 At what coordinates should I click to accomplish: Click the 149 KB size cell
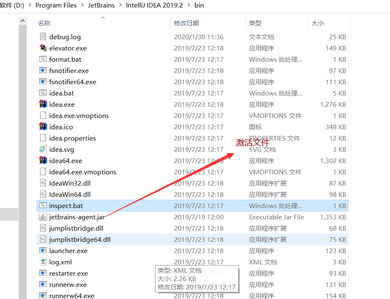point(336,48)
